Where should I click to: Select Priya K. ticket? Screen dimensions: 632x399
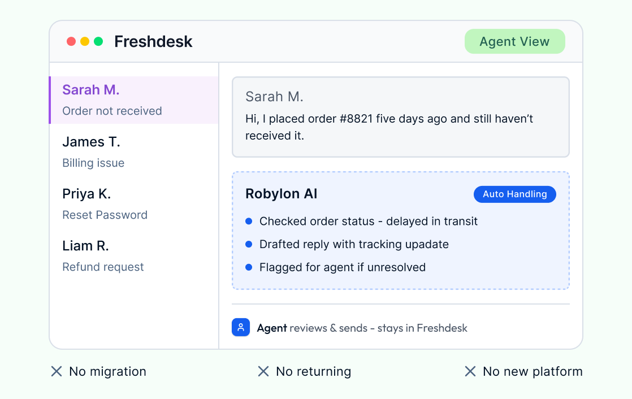134,204
